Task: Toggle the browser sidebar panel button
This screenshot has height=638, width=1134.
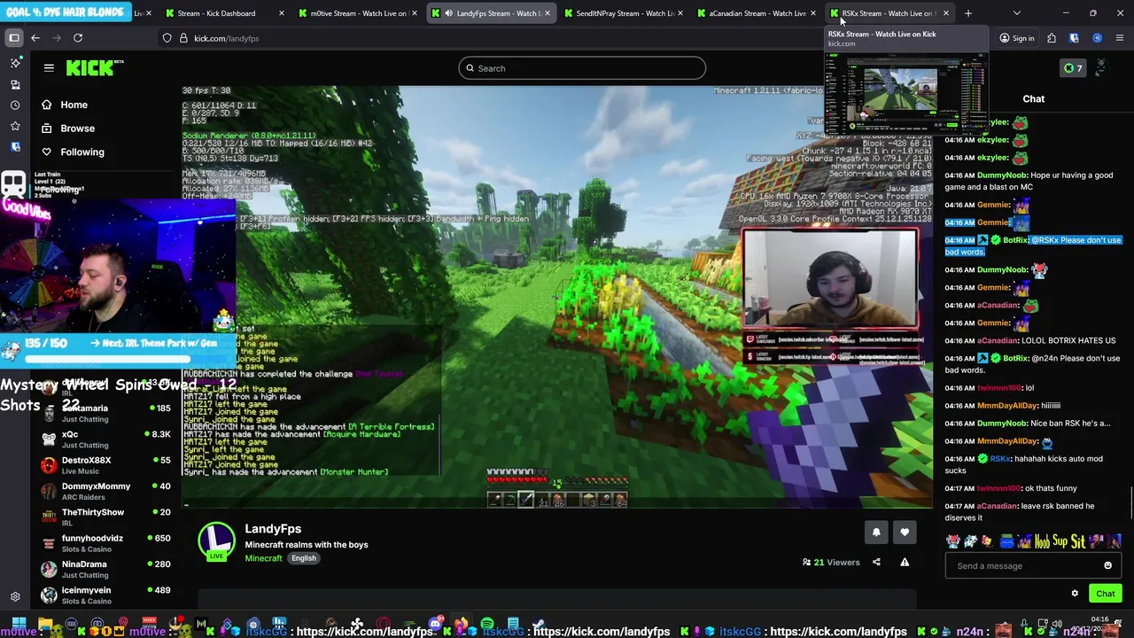Action: 14,38
